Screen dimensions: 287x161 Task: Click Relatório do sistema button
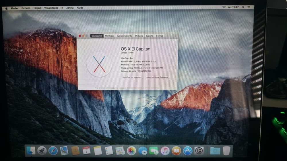tap(132, 77)
